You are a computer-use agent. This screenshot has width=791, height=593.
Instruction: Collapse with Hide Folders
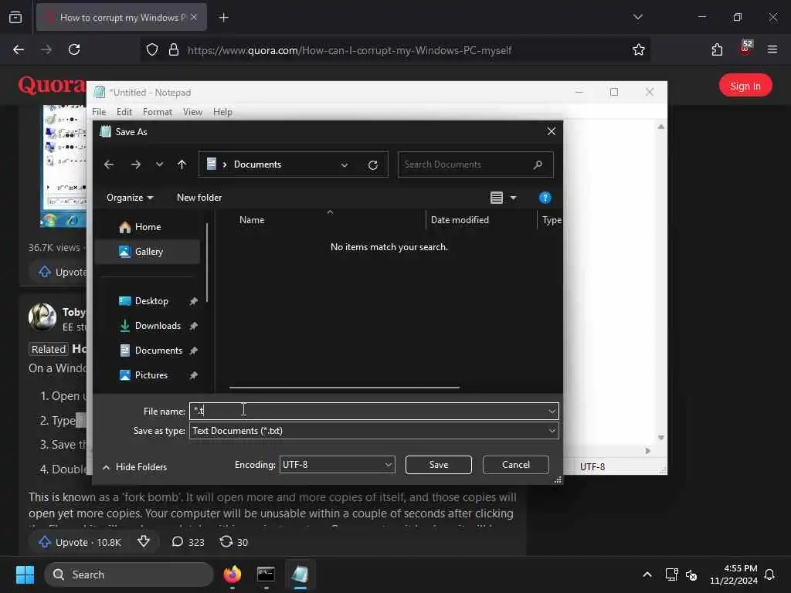(x=134, y=467)
